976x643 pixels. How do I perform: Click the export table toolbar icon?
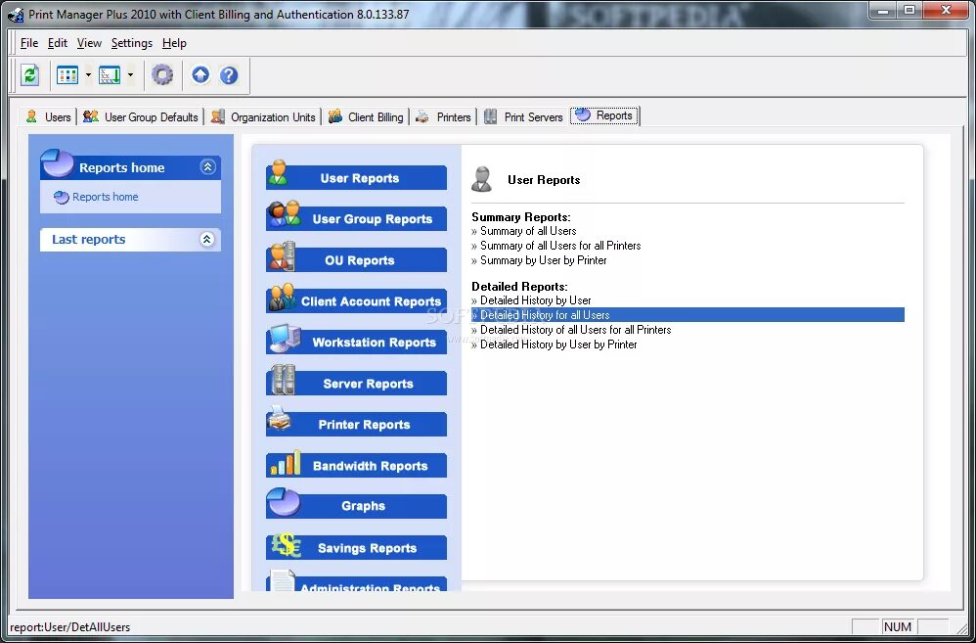pos(110,75)
